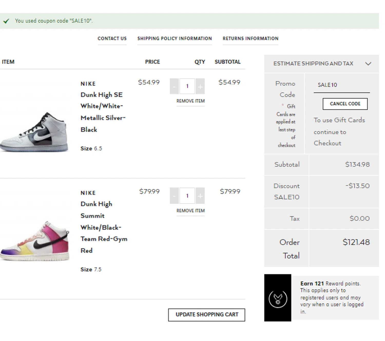Open the Contact Us link

(x=112, y=39)
